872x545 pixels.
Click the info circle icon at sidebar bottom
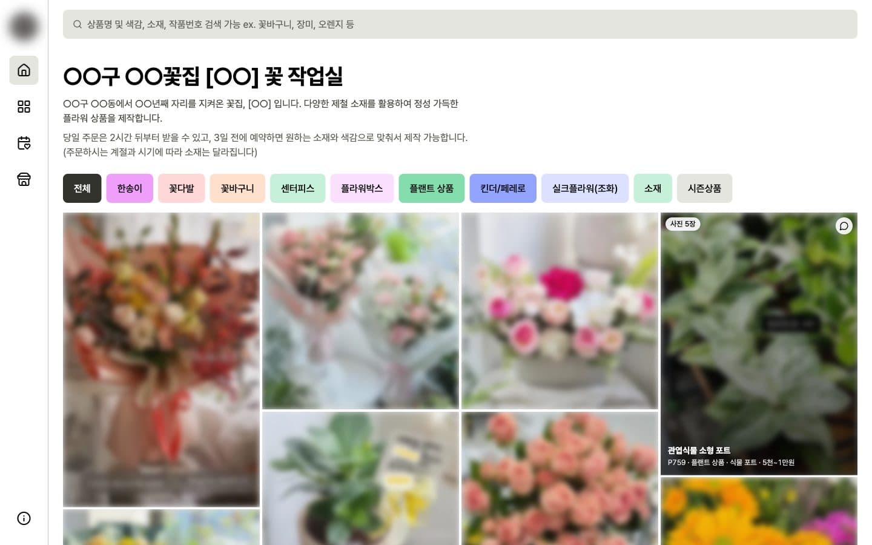pyautogui.click(x=24, y=518)
